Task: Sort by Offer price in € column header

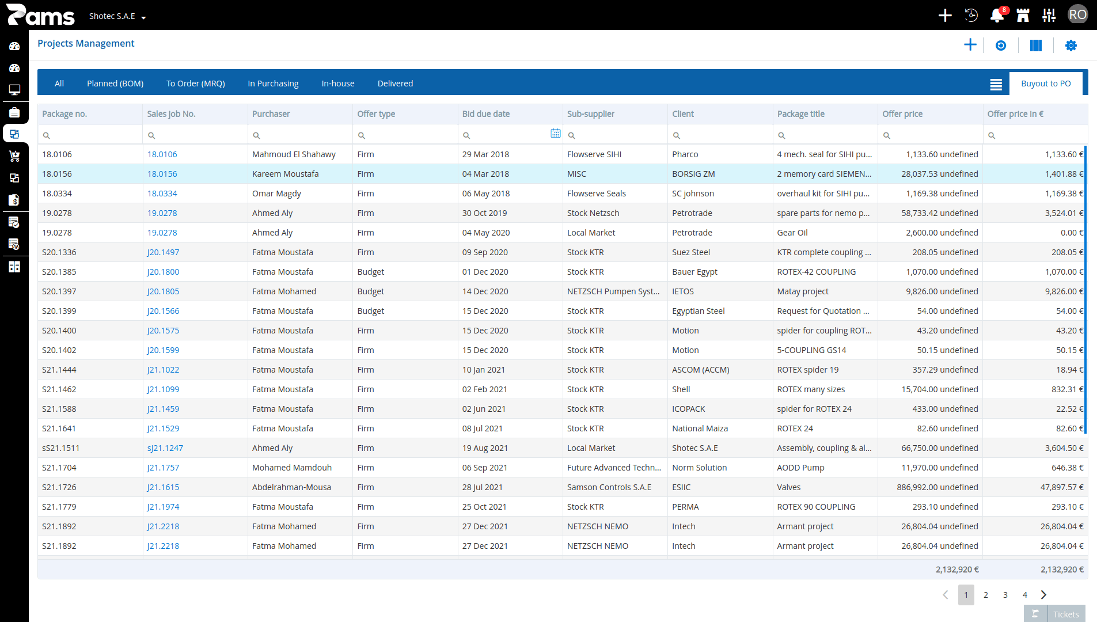Action: 1035,114
